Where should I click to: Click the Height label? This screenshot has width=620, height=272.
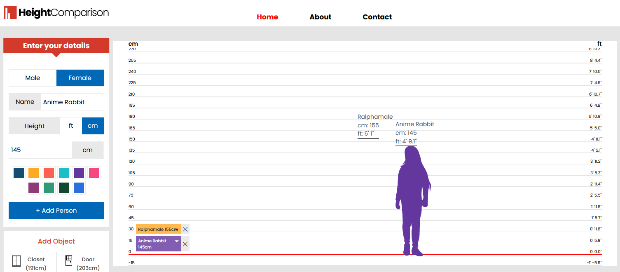pyautogui.click(x=35, y=126)
